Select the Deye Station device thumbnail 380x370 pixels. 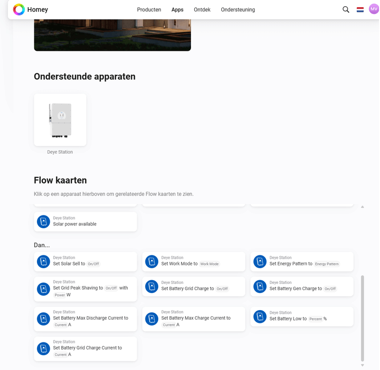[60, 120]
